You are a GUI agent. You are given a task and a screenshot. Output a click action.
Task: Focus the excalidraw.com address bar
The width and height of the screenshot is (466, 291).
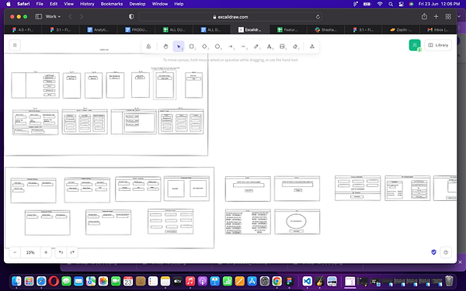(231, 17)
